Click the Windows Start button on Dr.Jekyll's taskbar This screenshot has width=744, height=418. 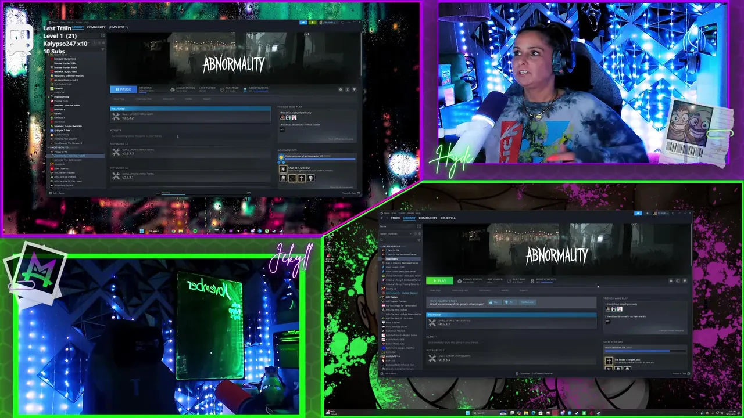click(x=467, y=413)
